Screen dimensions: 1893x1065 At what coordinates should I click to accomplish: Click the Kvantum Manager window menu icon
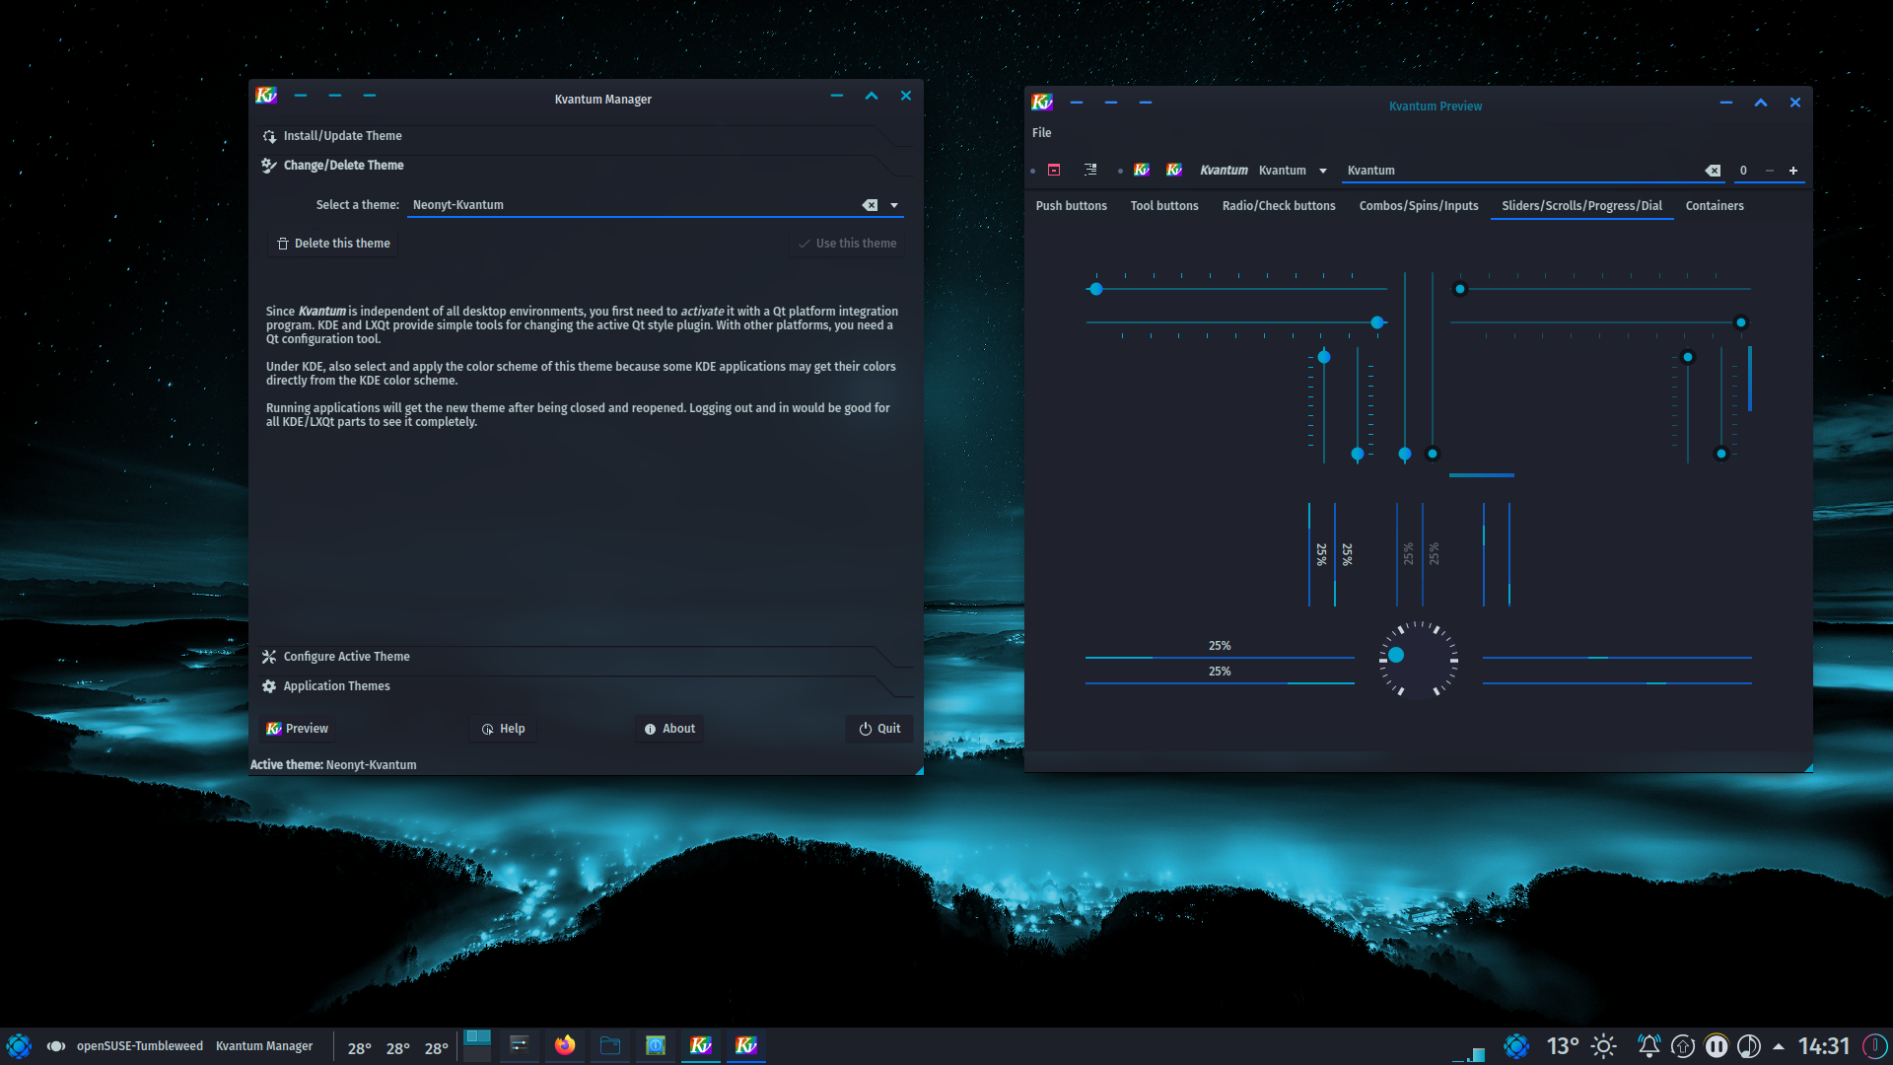click(266, 96)
